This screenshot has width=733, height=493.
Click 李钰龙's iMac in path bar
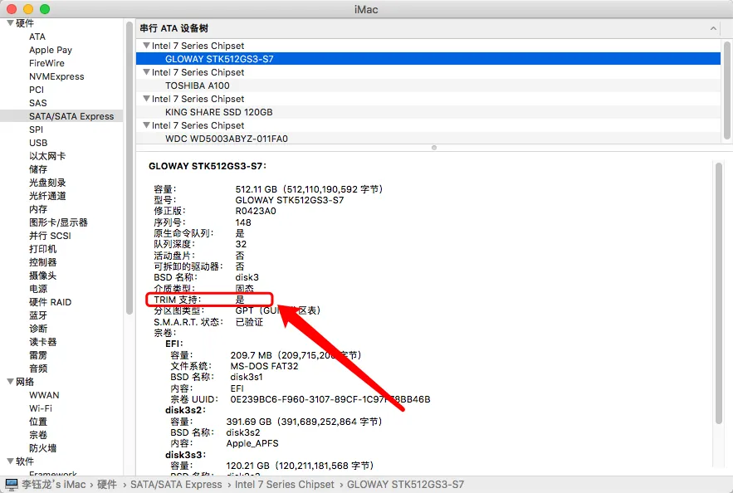[53, 484]
